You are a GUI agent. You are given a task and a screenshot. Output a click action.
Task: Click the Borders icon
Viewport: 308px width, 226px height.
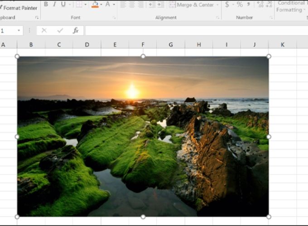tap(79, 4)
